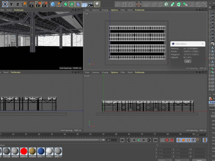Open Options menu in Top viewport
Screen dimensions: 215x161
114,10
